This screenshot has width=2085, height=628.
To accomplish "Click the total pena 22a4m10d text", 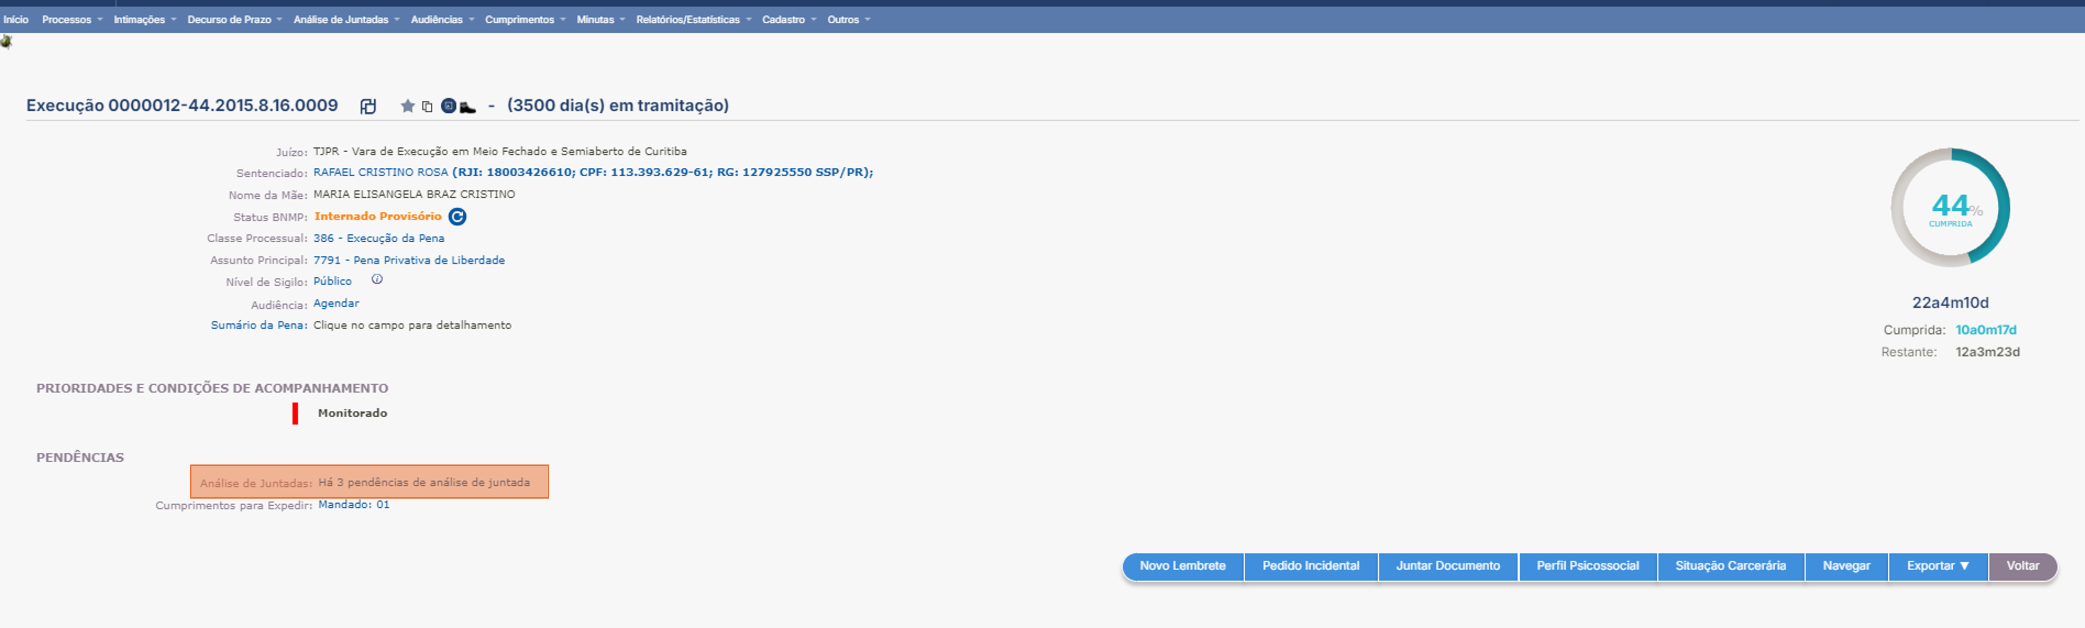I will point(1950,303).
